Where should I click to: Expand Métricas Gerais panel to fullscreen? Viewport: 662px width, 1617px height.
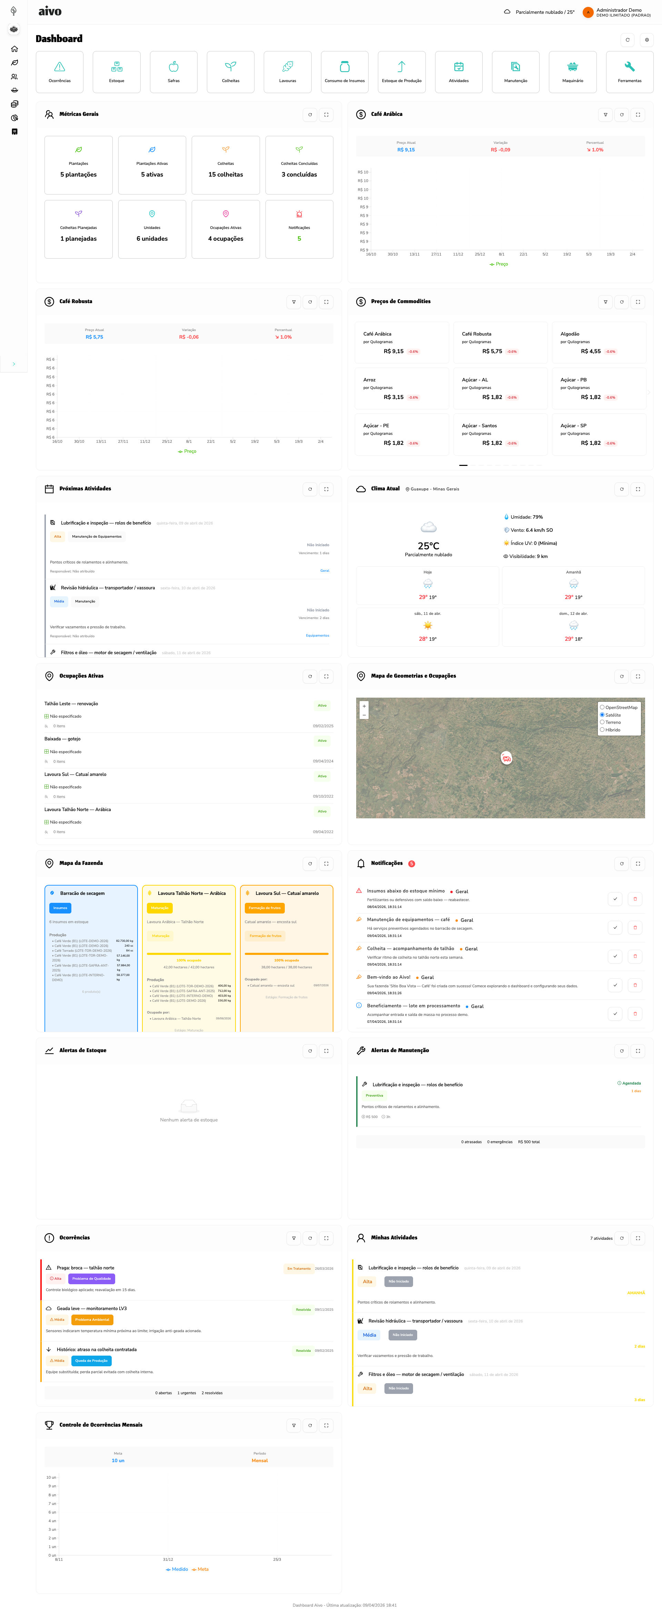pyautogui.click(x=326, y=115)
